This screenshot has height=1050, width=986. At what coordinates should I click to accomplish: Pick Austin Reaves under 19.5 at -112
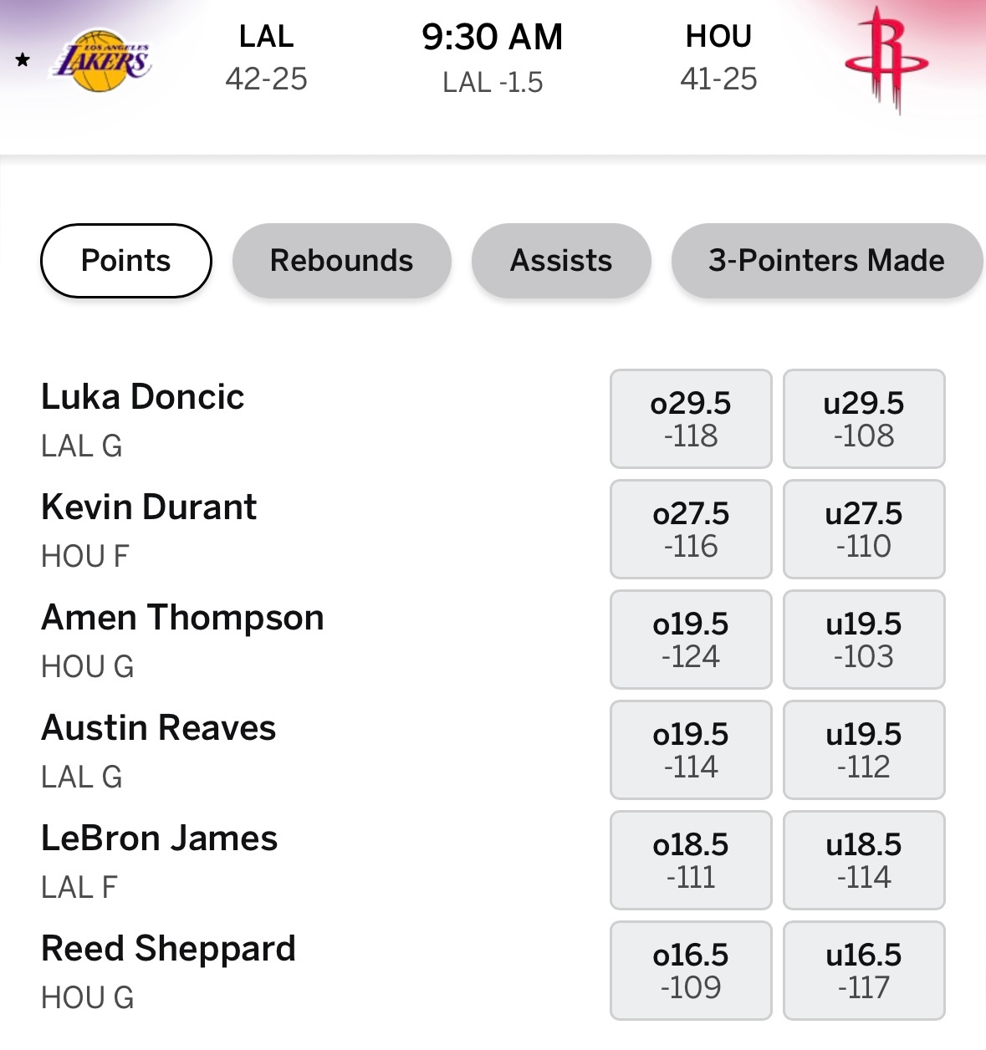point(864,750)
